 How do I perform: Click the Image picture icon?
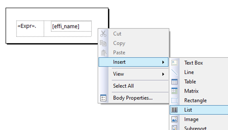[174, 119]
